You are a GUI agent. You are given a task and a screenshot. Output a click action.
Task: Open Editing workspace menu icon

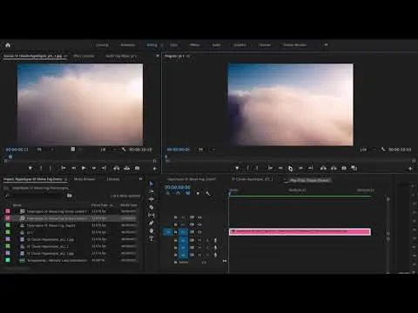pyautogui.click(x=162, y=45)
